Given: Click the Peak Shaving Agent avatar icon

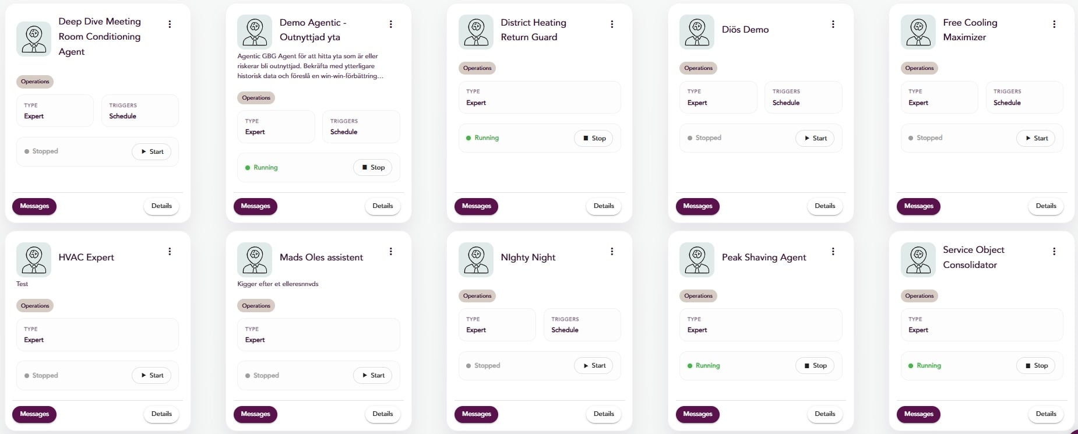Looking at the screenshot, I should click(x=696, y=260).
